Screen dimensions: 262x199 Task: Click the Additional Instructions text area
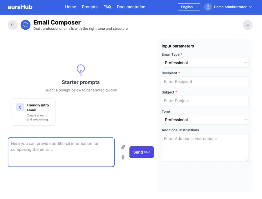point(205,147)
